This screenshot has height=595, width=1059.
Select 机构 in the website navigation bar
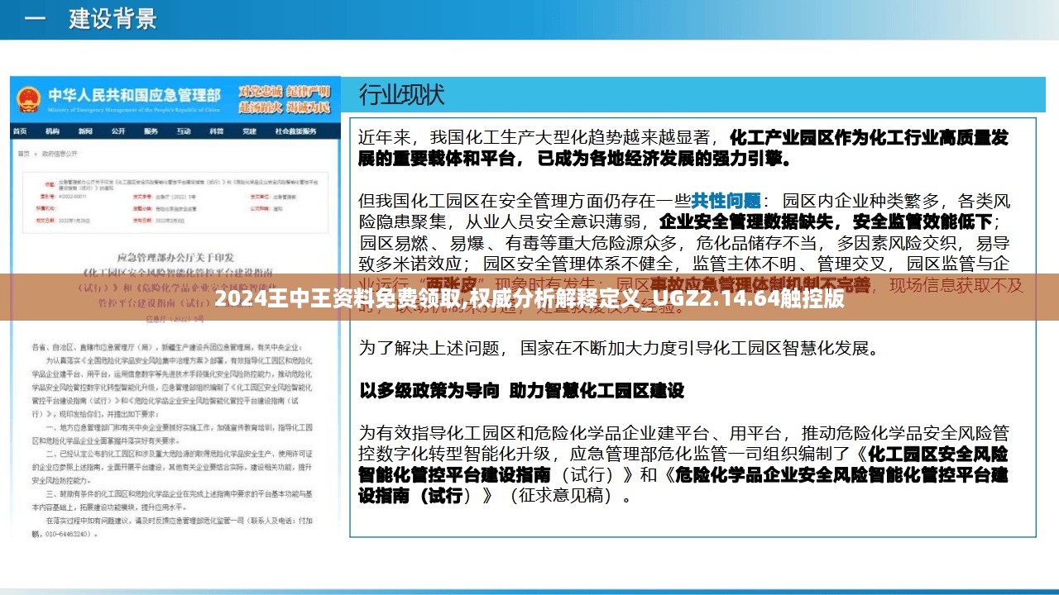tap(52, 131)
